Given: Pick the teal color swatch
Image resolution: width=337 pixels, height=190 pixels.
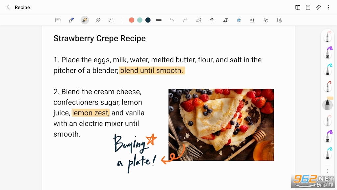Looking at the screenshot, I should point(140,20).
